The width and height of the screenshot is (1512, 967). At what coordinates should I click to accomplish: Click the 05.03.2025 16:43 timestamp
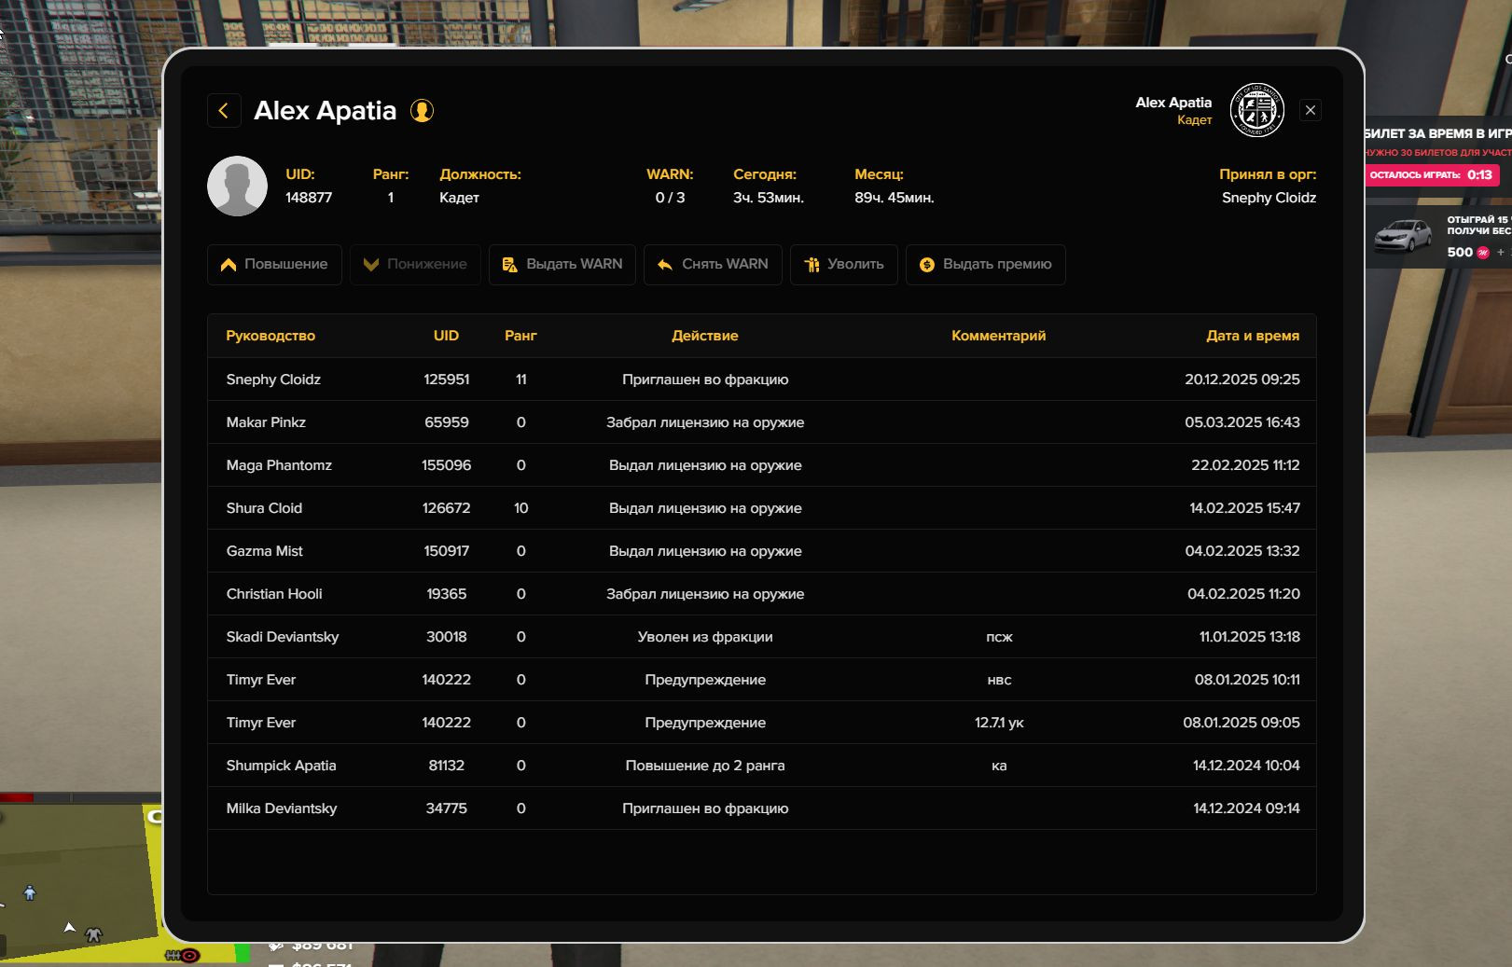(1242, 422)
